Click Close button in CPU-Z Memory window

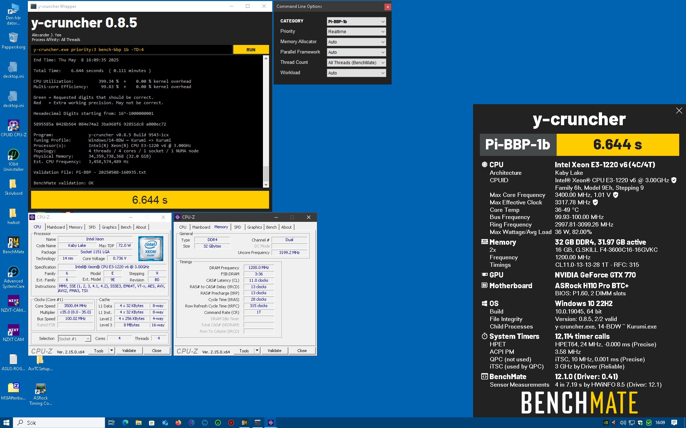302,351
